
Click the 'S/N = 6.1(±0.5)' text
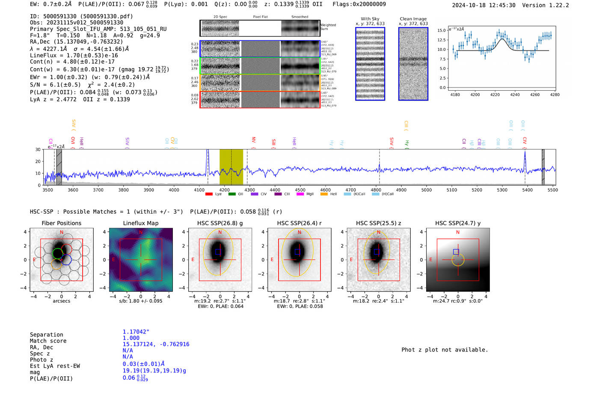(x=55, y=85)
